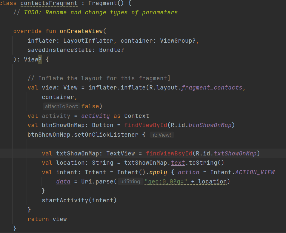The height and width of the screenshot is (233, 286).
Task: Click the startActivity(intent) call
Action: tap(79, 200)
